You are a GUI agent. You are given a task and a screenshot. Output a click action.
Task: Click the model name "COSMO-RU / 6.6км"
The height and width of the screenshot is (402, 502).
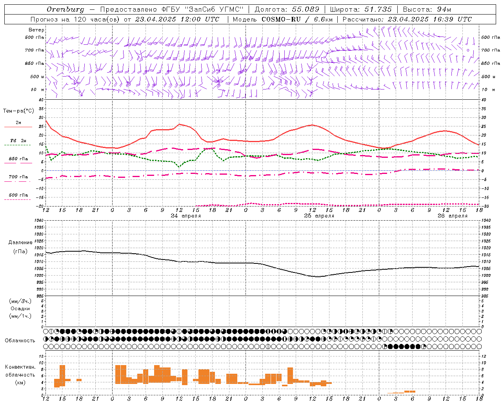297,19
